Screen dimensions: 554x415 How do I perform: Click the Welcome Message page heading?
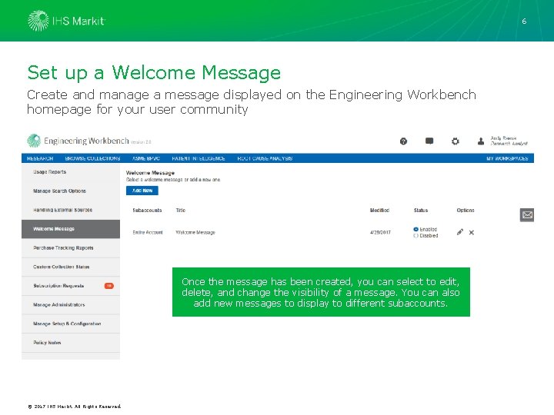tap(150, 173)
